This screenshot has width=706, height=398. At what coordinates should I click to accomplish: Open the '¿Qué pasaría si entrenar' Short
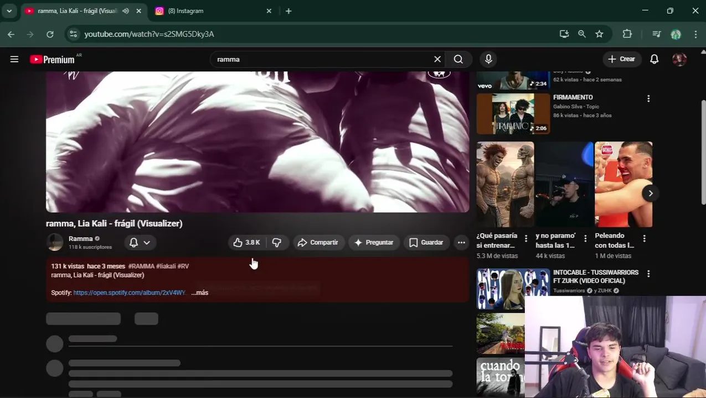coord(505,184)
